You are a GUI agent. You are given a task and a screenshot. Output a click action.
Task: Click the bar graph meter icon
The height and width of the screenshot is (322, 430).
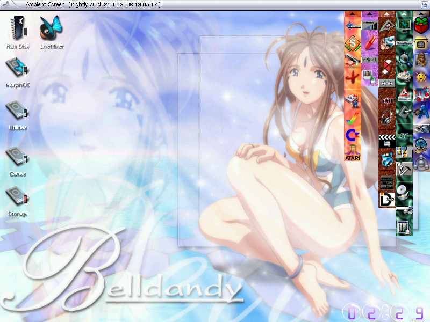tap(370, 25)
